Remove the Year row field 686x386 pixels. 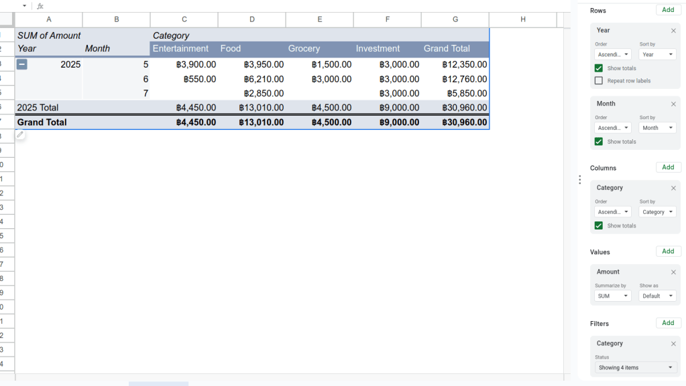[x=673, y=31]
